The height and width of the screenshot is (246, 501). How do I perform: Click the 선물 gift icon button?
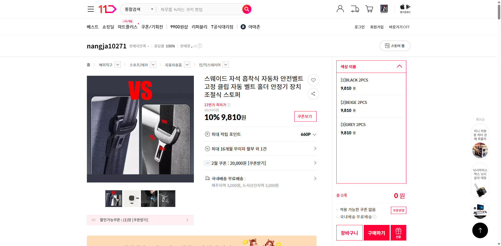pos(398,232)
